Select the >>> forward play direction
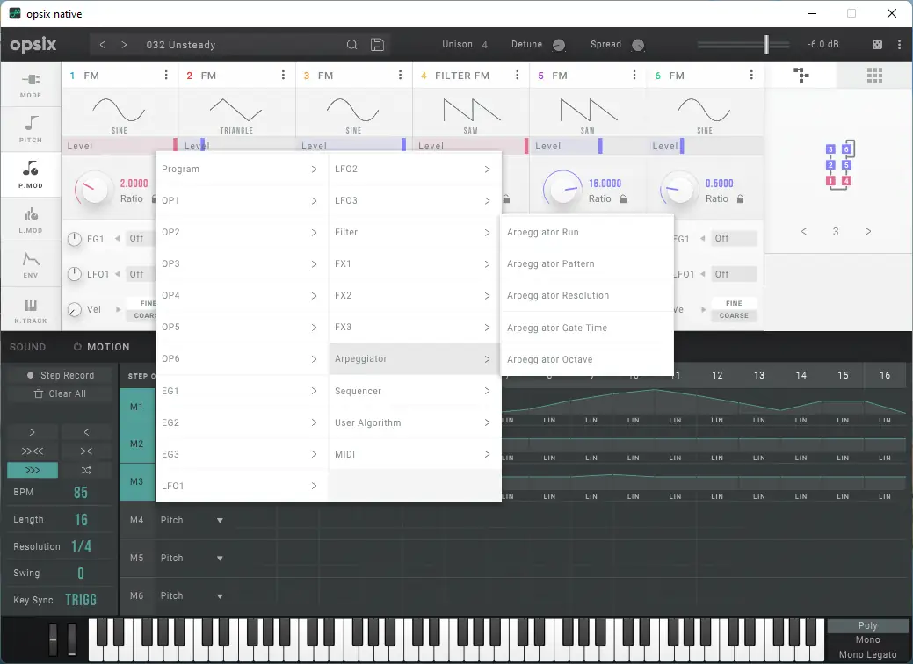 pyautogui.click(x=33, y=470)
